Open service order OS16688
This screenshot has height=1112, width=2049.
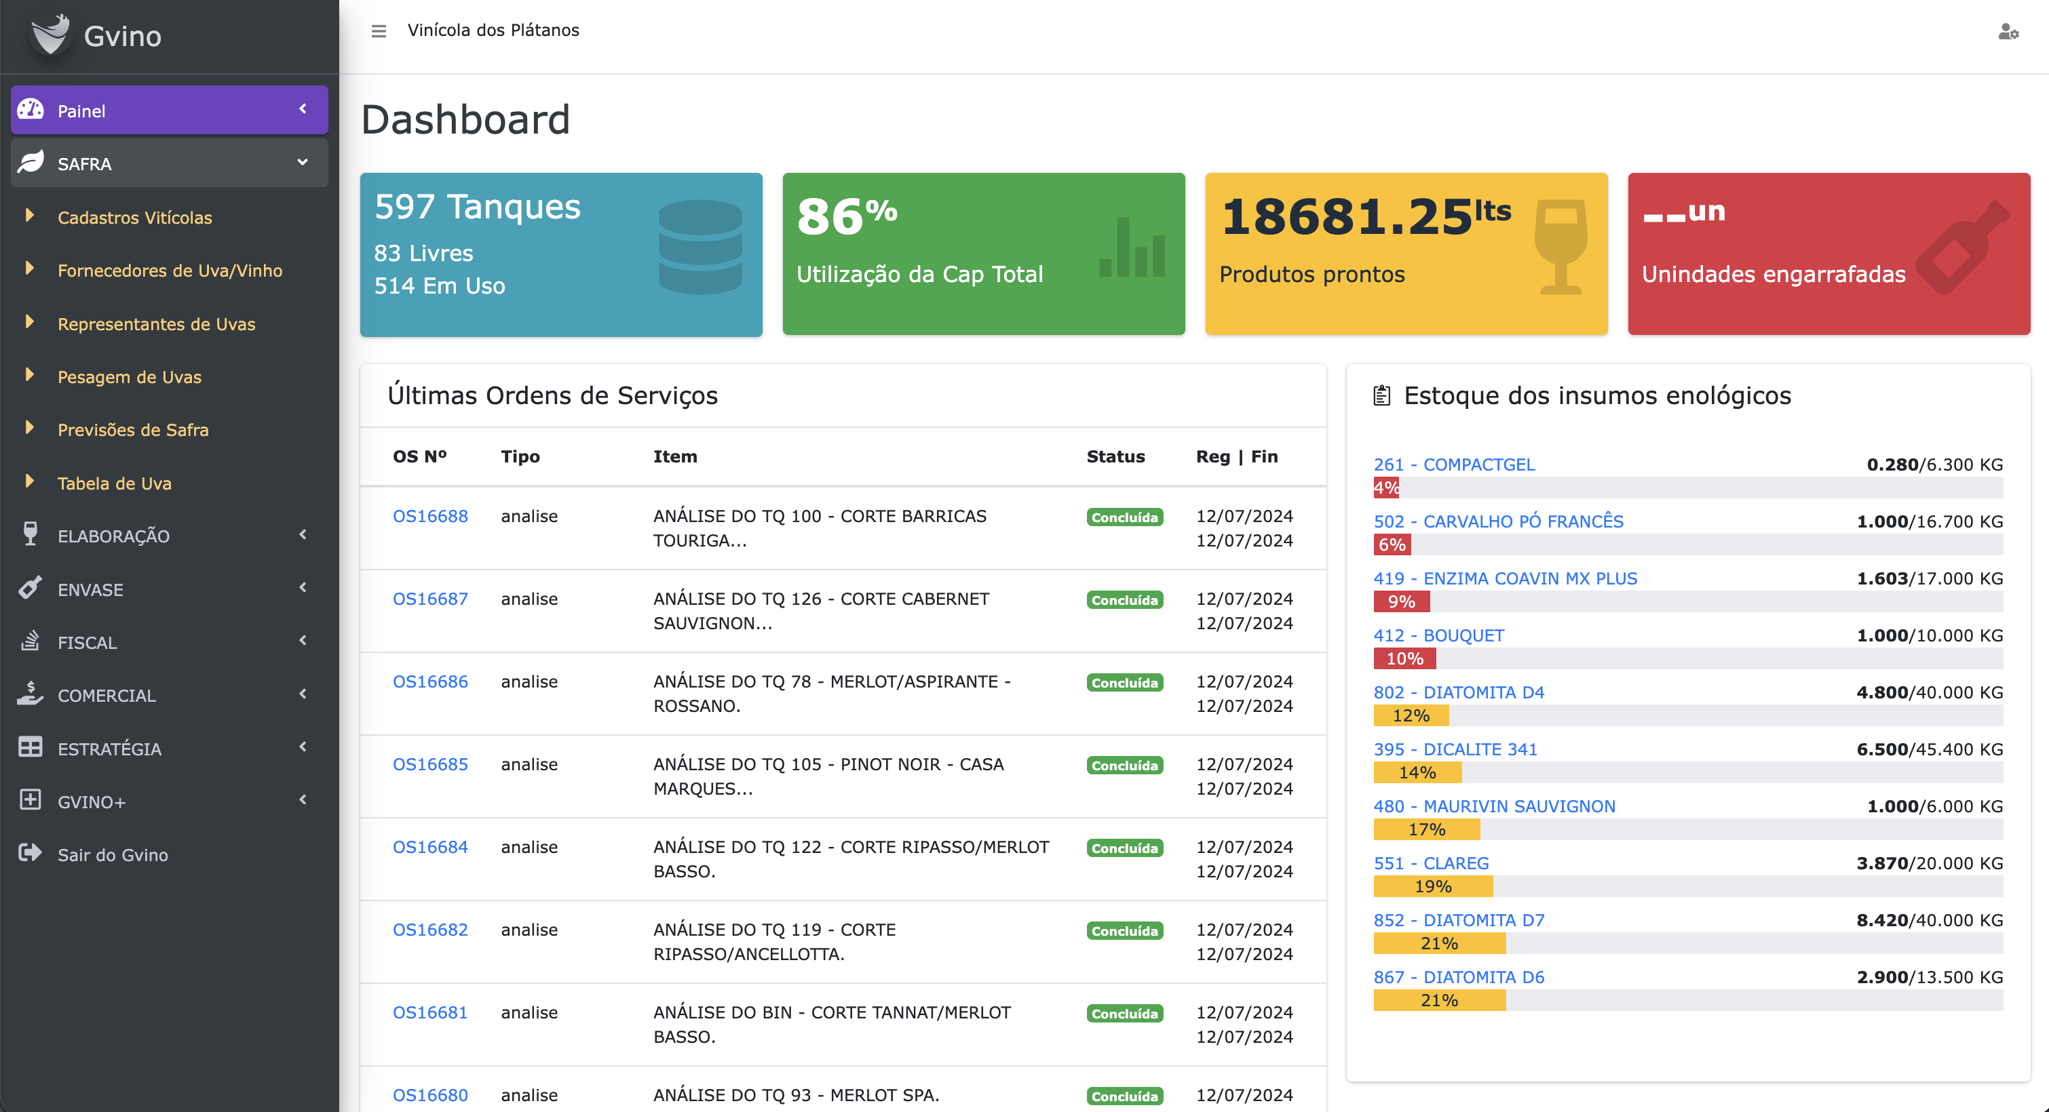pyautogui.click(x=430, y=517)
